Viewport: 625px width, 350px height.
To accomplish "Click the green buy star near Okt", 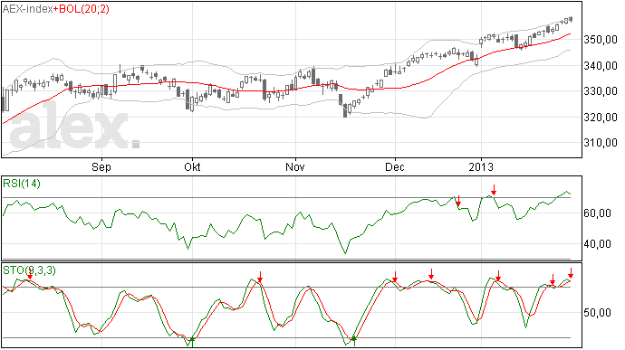I will click(192, 340).
